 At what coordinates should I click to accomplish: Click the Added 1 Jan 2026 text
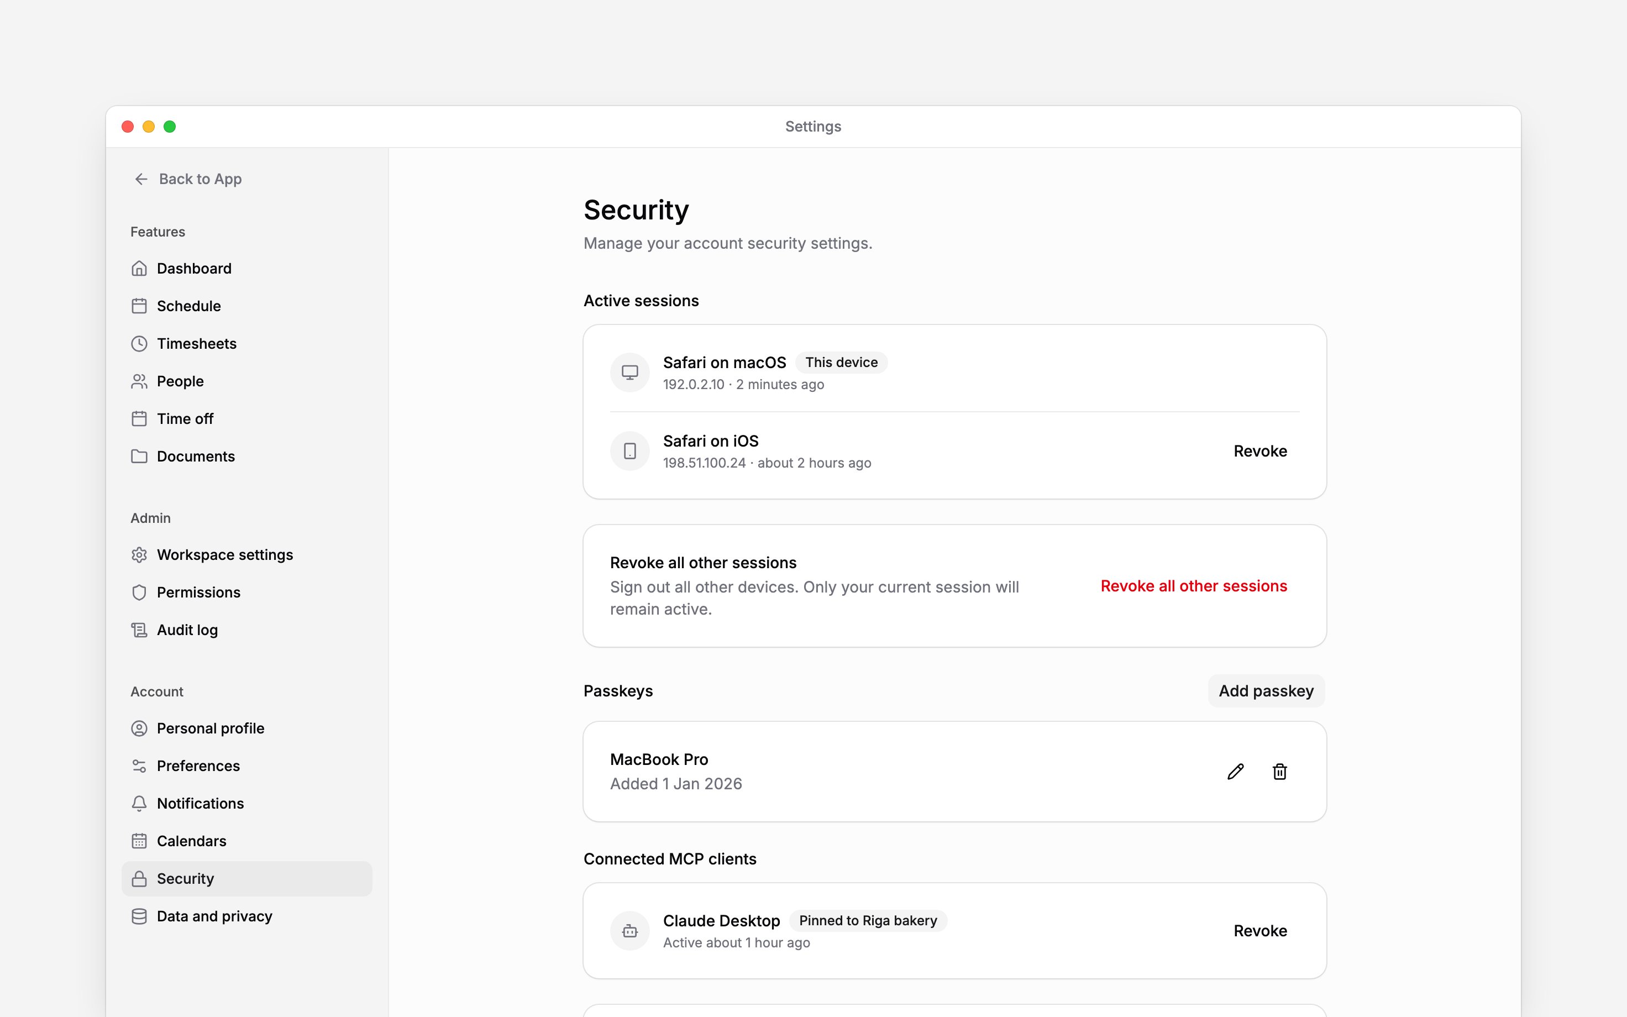coord(676,784)
